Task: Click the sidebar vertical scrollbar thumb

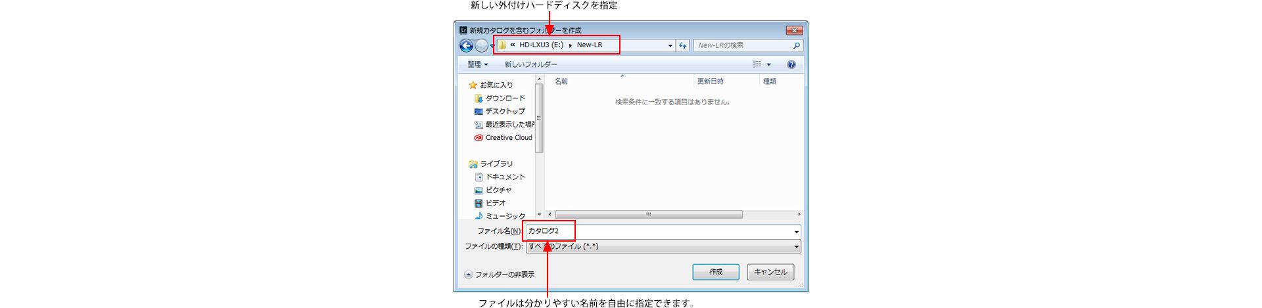Action: coord(540,118)
